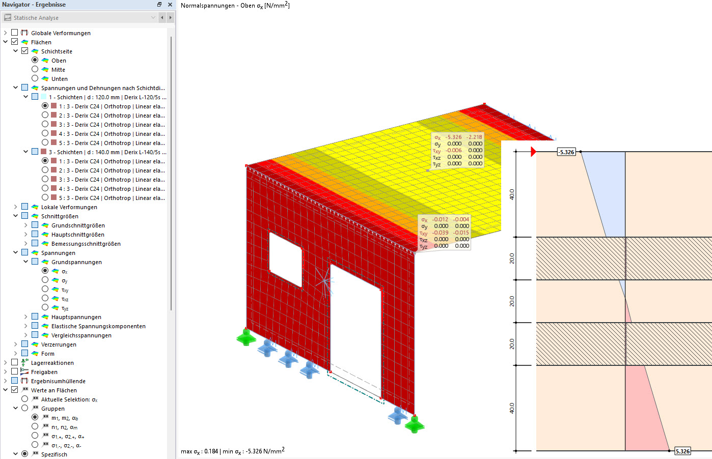
Task: Select layer 4 under 3 - Schichten 140.0 mm
Action: [x=45, y=188]
